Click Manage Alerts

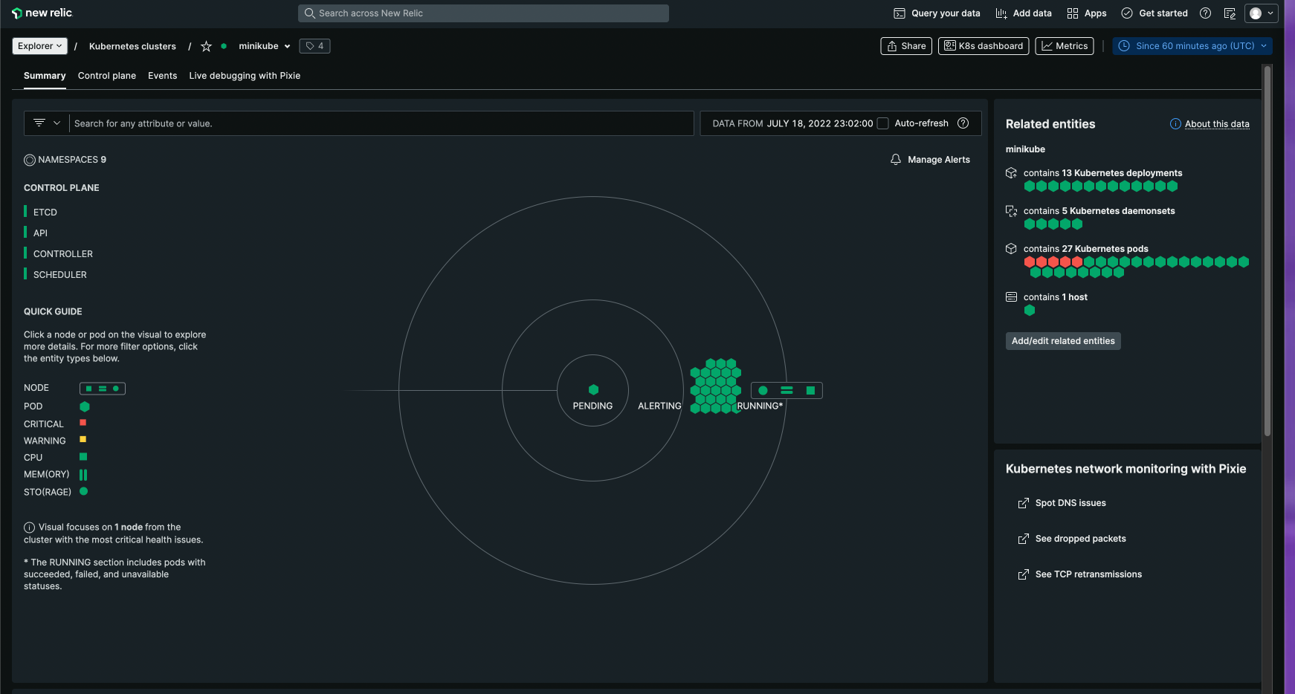point(930,160)
